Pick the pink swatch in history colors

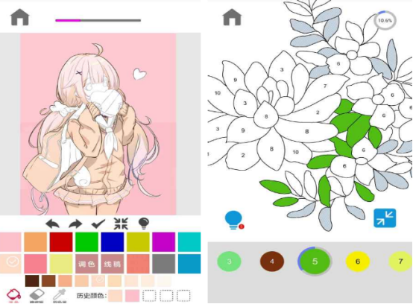pyautogui.click(x=132, y=296)
